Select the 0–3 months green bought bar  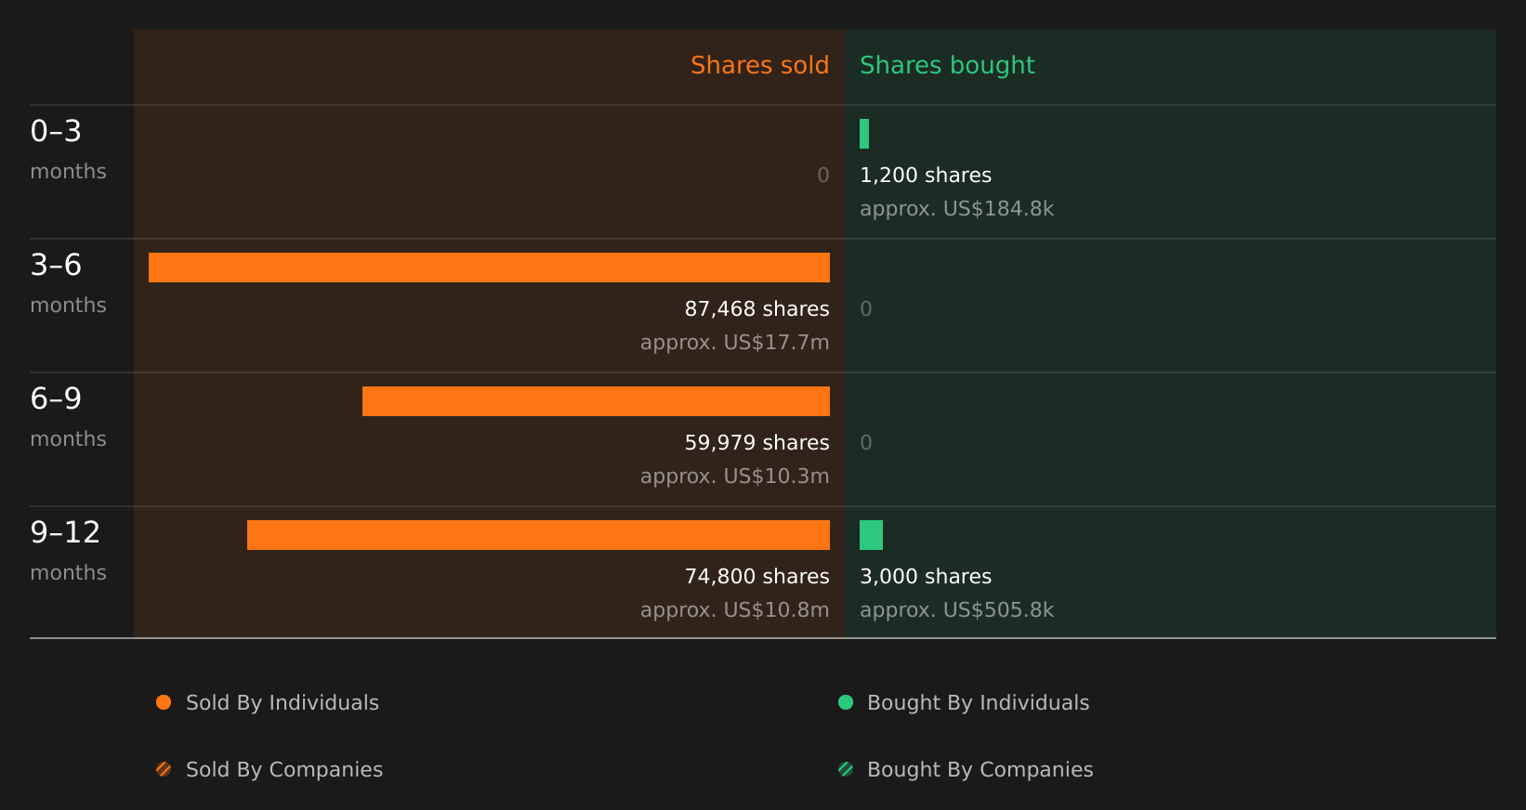click(864, 134)
